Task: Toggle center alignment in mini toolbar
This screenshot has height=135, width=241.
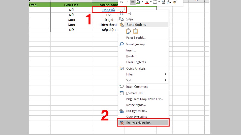Action: 133,2
